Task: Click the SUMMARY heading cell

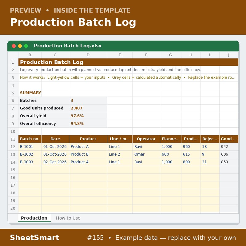Action: pos(30,93)
